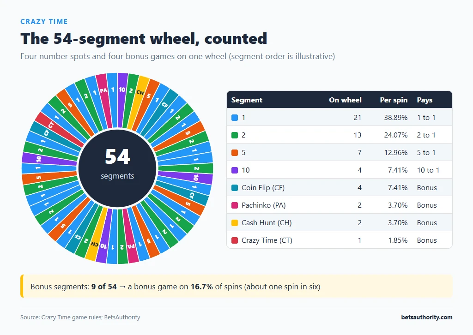This screenshot has width=473, height=335.
Task: Click the Per spin column header
Action: [x=394, y=100]
